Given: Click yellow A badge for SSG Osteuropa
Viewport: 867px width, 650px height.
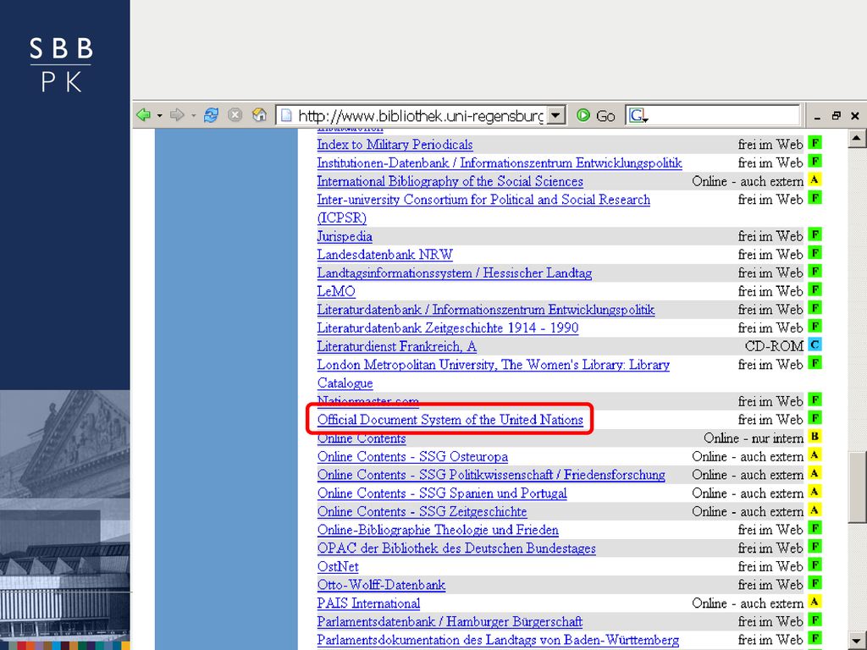Looking at the screenshot, I should coord(815,454).
